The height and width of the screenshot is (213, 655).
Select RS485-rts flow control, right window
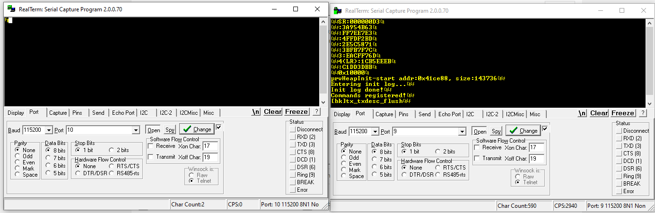pos(451,175)
